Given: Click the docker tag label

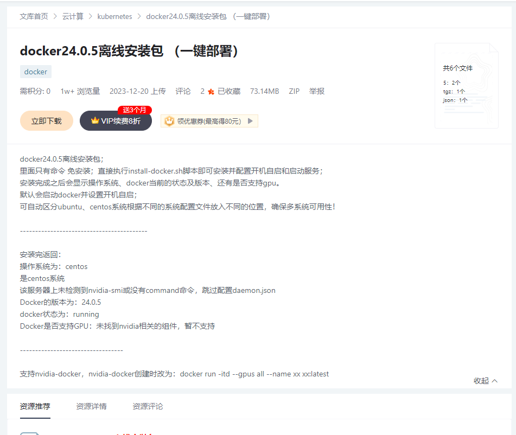Looking at the screenshot, I should click(x=36, y=72).
